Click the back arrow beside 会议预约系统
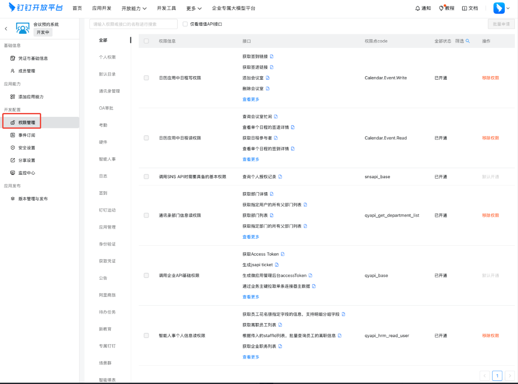The image size is (518, 384). (6, 28)
